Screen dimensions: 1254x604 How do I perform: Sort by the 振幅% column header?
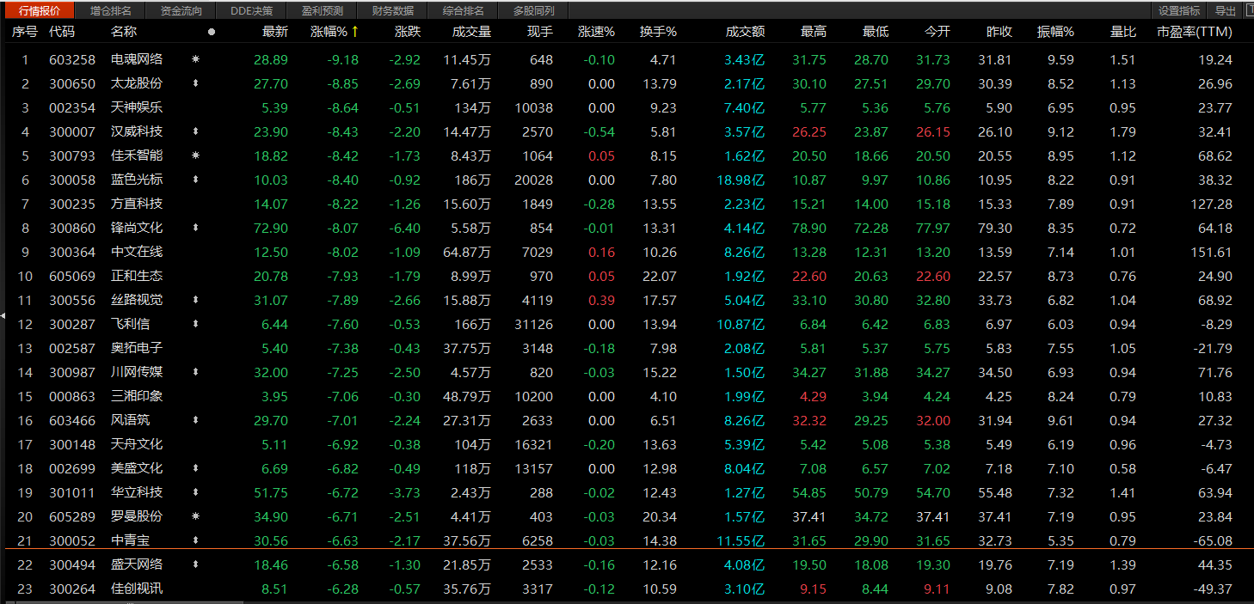[x=1055, y=32]
